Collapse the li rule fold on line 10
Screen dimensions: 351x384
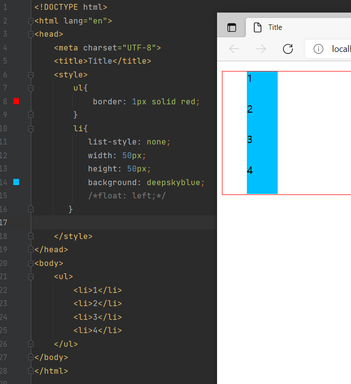click(31, 129)
